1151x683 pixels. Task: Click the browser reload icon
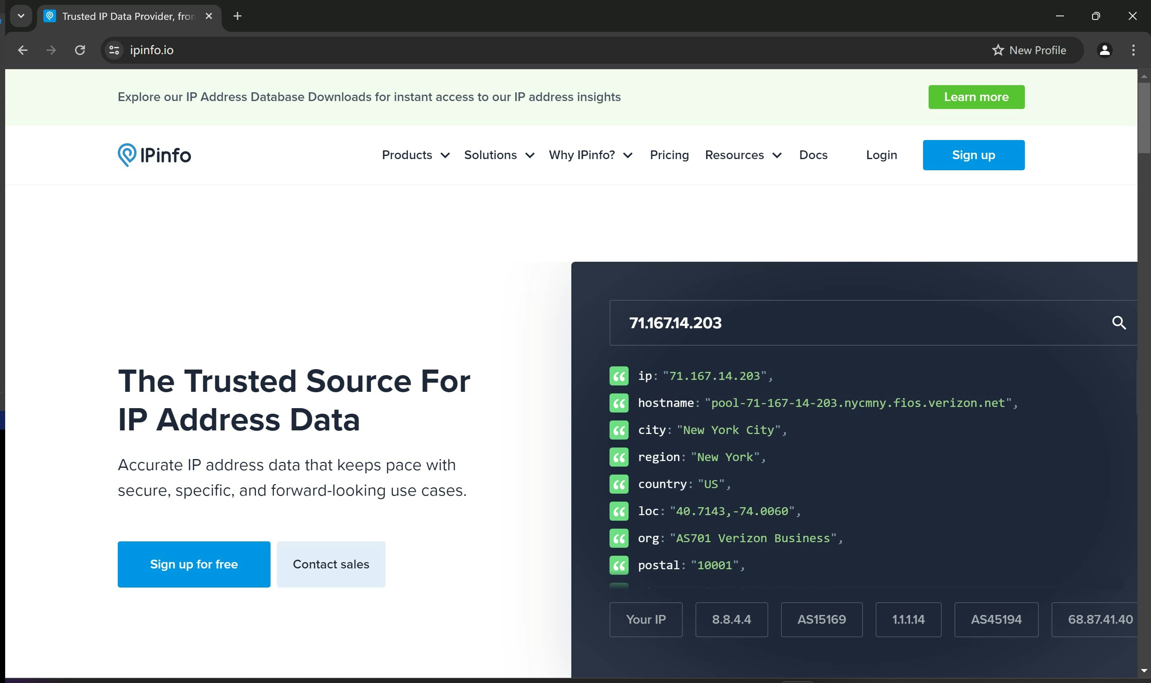[x=80, y=50]
